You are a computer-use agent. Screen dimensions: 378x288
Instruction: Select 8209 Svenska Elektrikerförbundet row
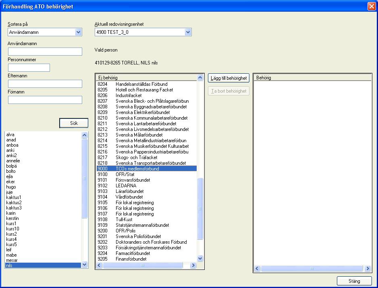tap(147, 112)
